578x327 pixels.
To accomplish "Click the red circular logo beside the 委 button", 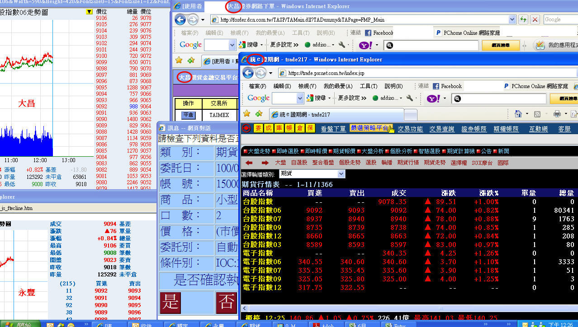I will 246,129.
